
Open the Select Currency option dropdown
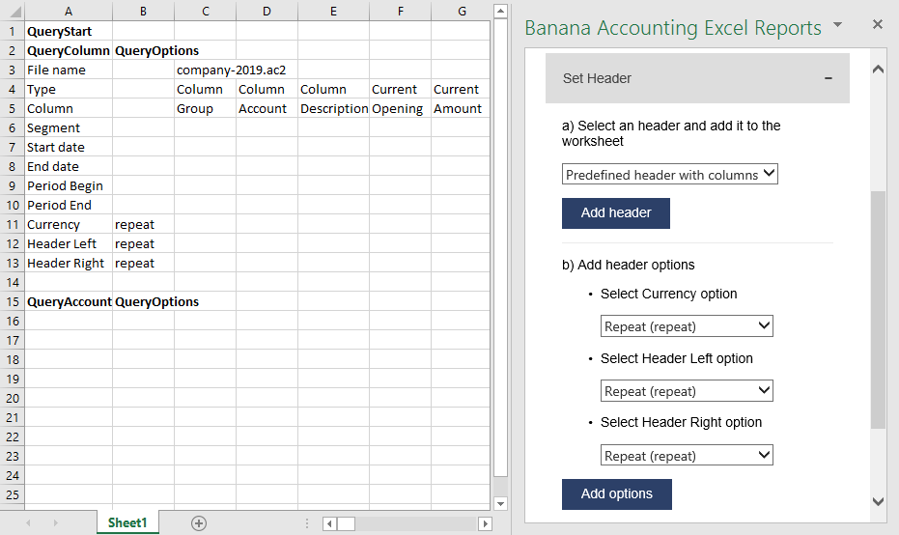pyautogui.click(x=687, y=326)
